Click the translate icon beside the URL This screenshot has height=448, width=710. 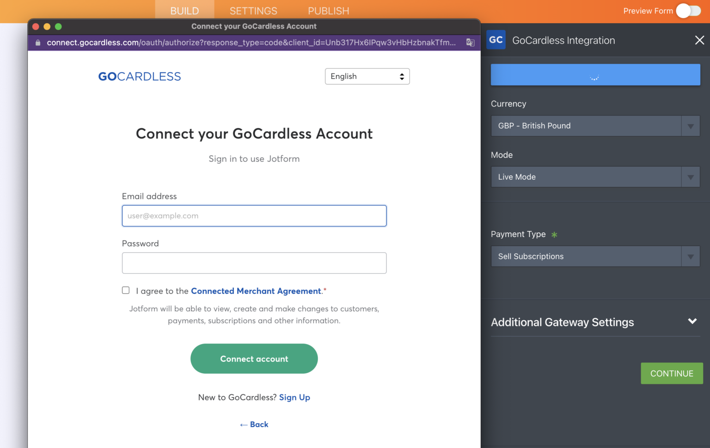(470, 42)
